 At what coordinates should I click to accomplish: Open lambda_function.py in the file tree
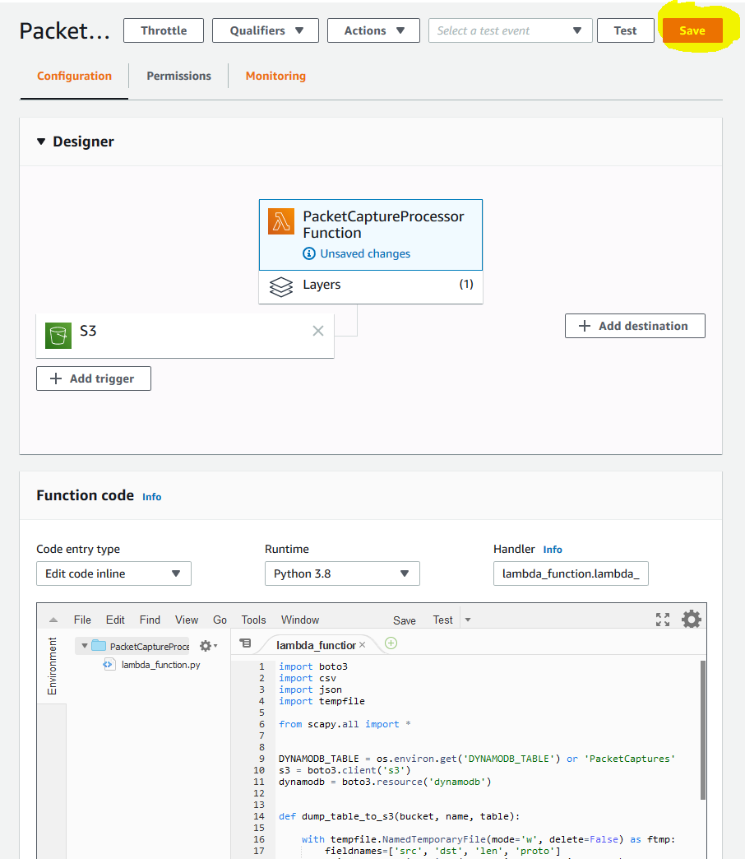tap(160, 665)
